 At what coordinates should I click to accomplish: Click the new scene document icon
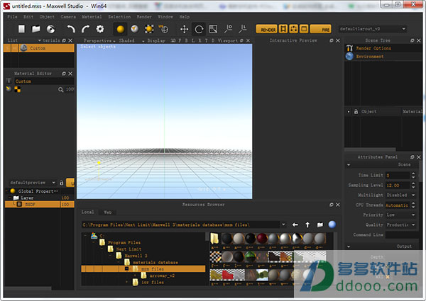[22, 29]
